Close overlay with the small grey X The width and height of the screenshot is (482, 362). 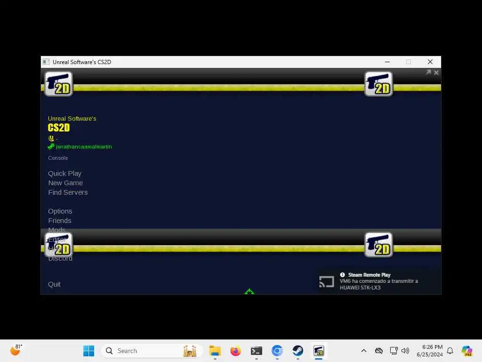(436, 73)
